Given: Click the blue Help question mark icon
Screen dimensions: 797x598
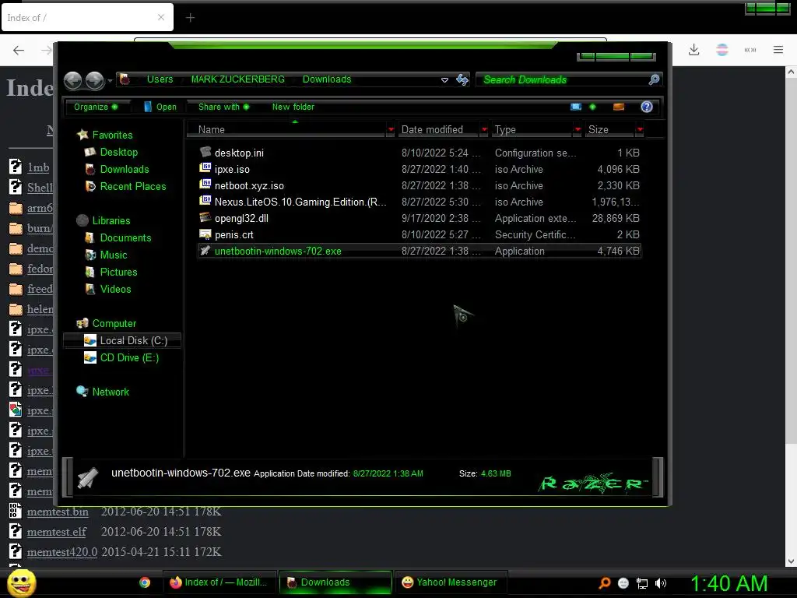Looking at the screenshot, I should [647, 107].
